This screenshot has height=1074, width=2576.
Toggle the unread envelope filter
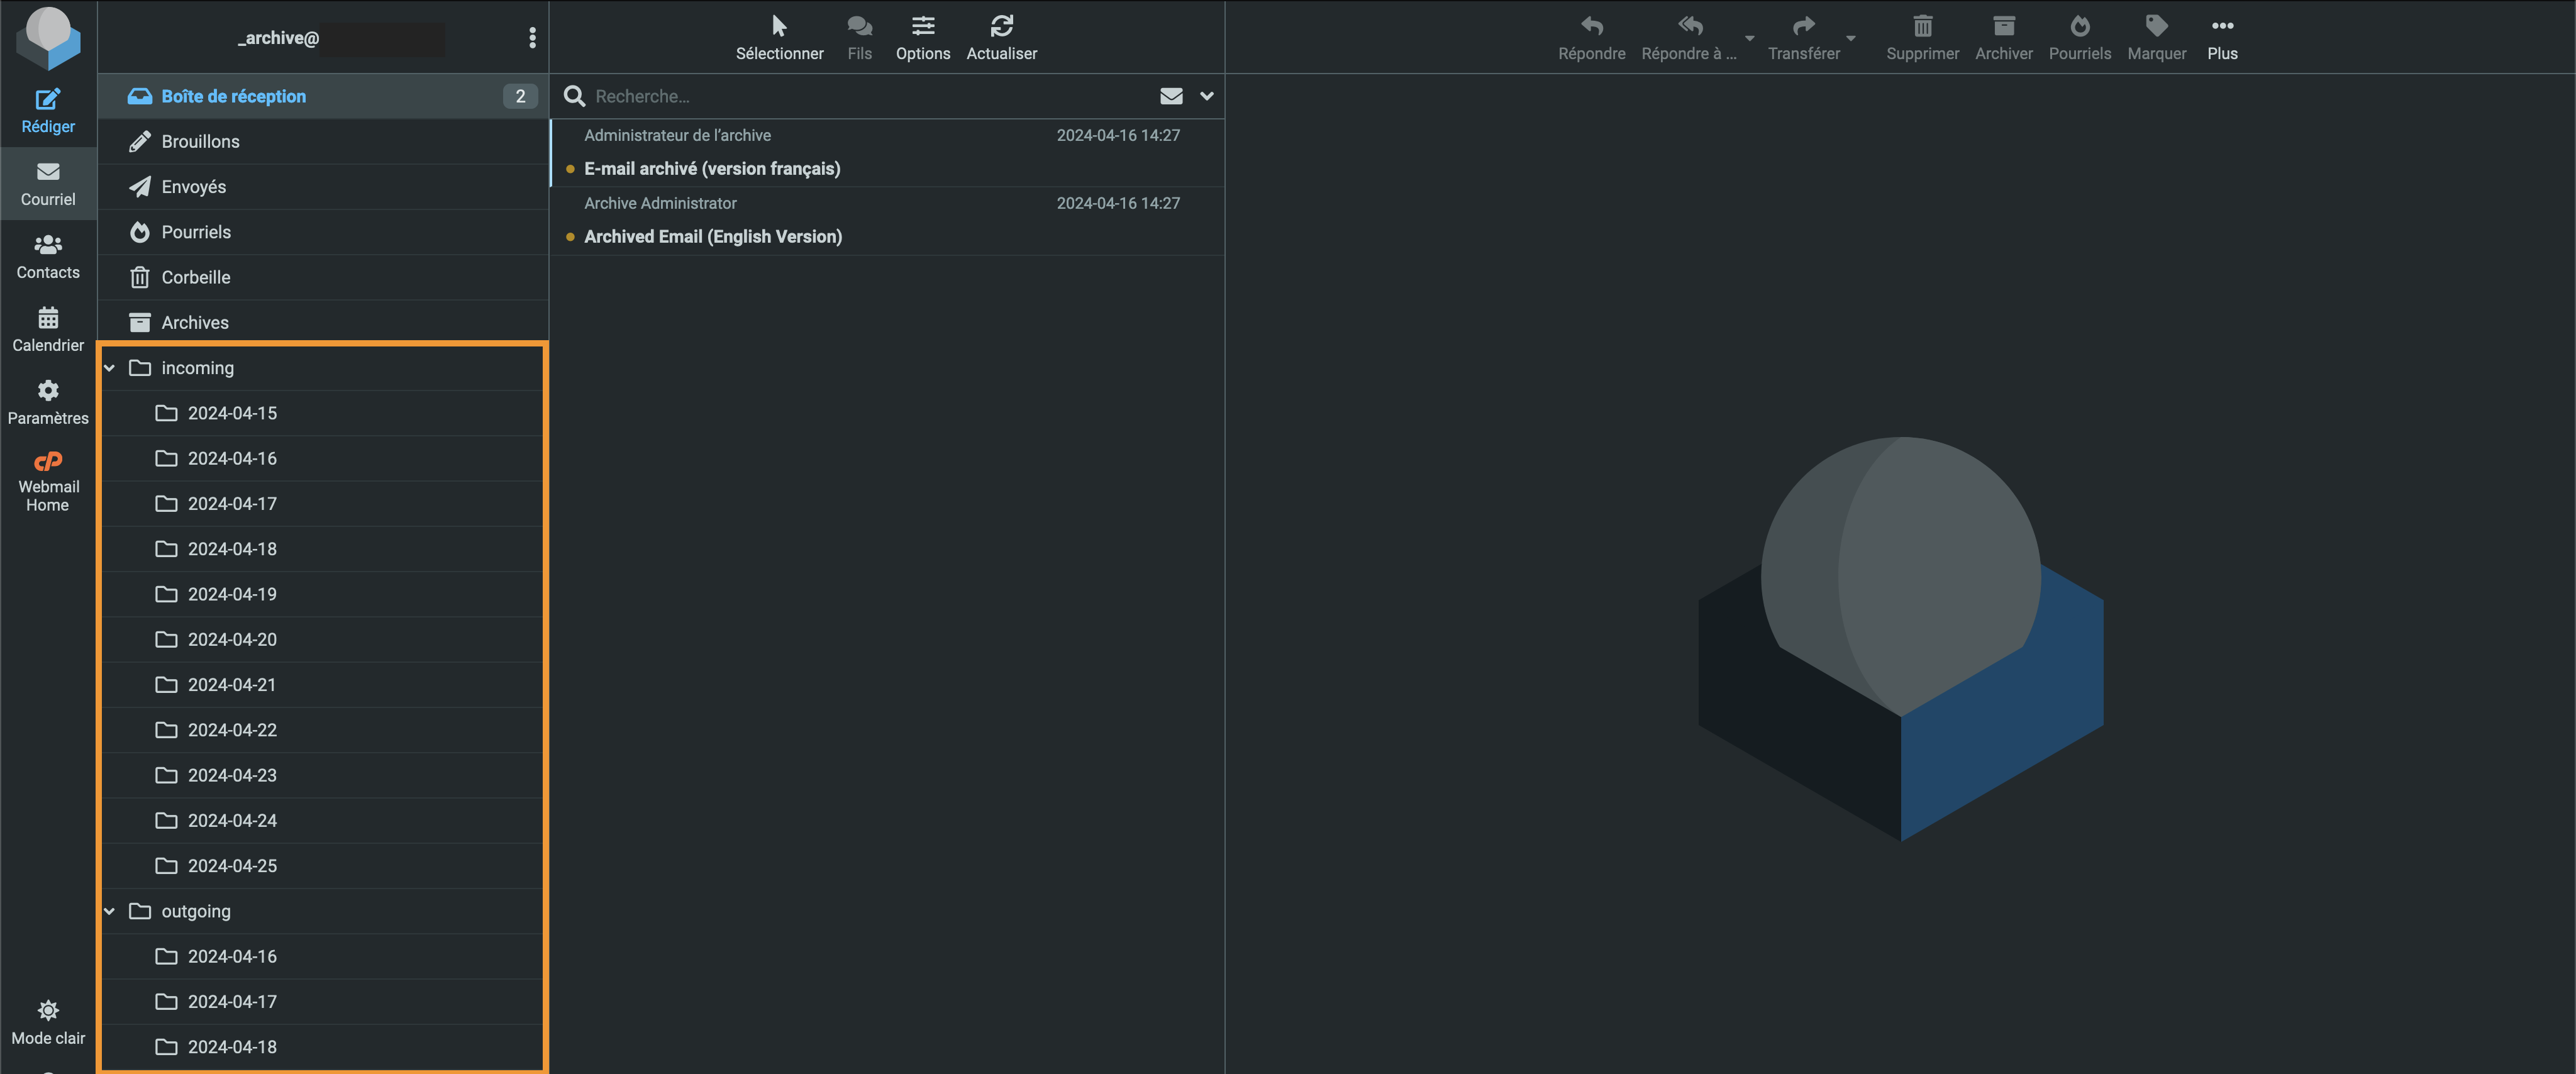[1171, 96]
